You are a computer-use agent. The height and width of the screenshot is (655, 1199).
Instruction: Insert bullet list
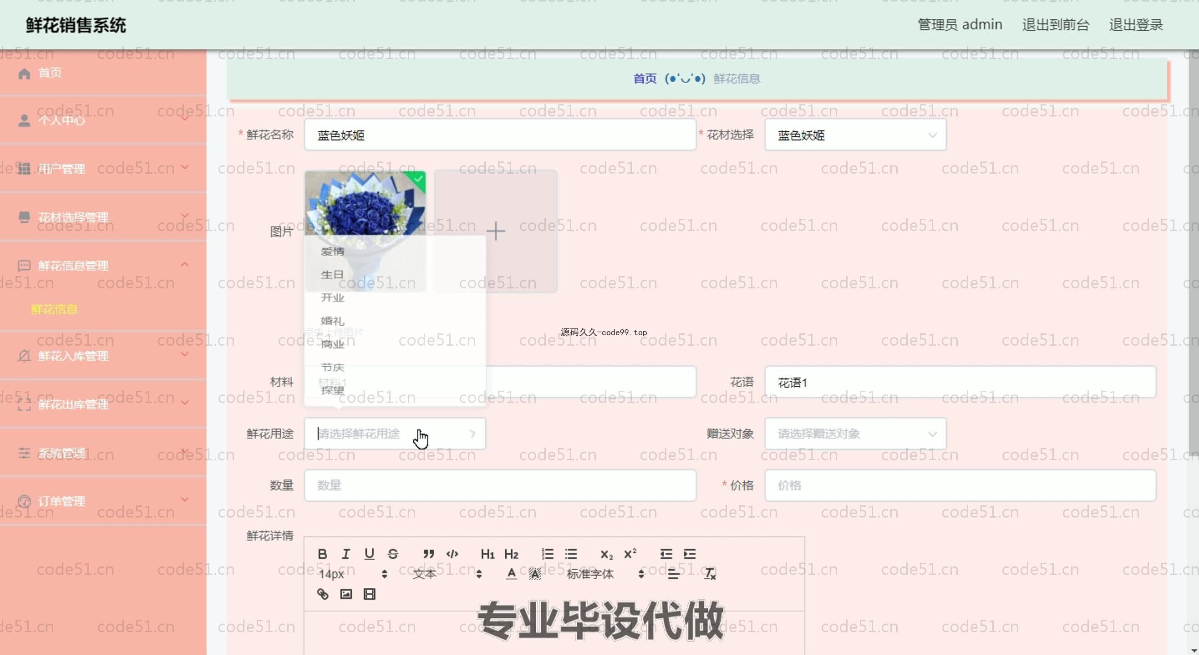click(571, 554)
